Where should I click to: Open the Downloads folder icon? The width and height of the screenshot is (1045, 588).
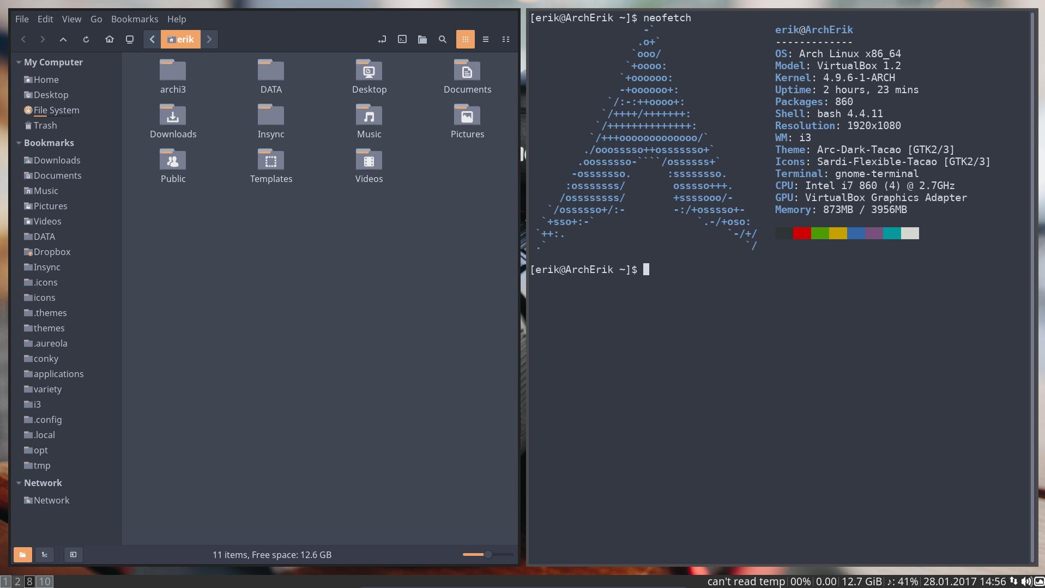tap(173, 122)
